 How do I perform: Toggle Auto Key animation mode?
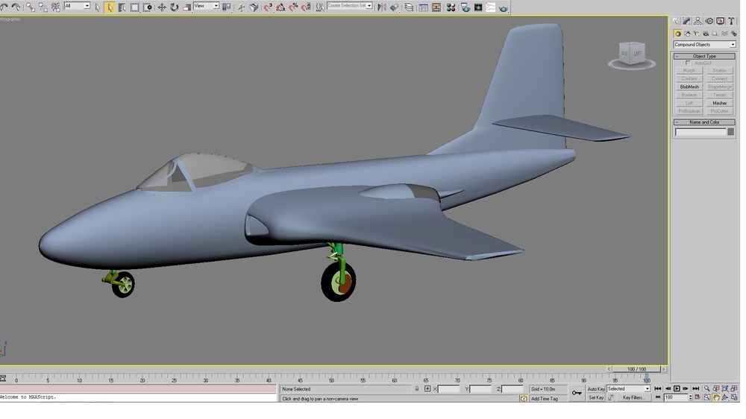[595, 389]
